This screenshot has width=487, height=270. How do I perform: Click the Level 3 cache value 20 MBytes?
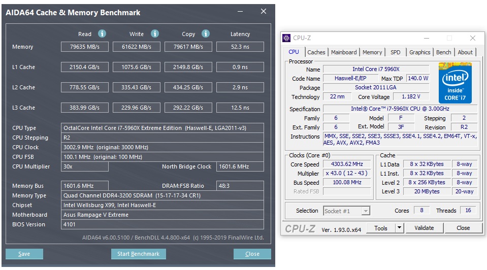(x=427, y=191)
